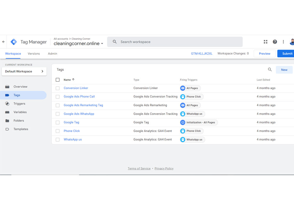Click WhatsApp us trigger icon for Google Ads WhatsApp
294x221 pixels.
[x=183, y=114]
